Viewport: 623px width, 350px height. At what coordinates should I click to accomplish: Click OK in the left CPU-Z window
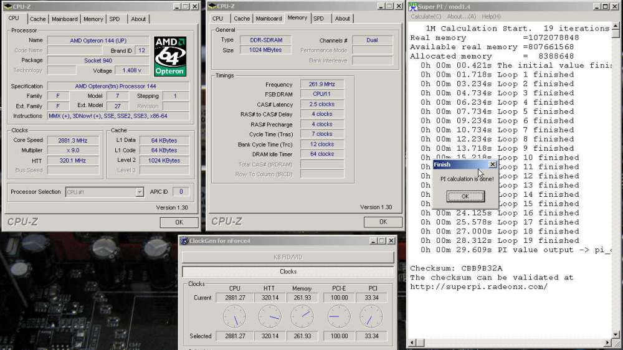pyautogui.click(x=179, y=222)
